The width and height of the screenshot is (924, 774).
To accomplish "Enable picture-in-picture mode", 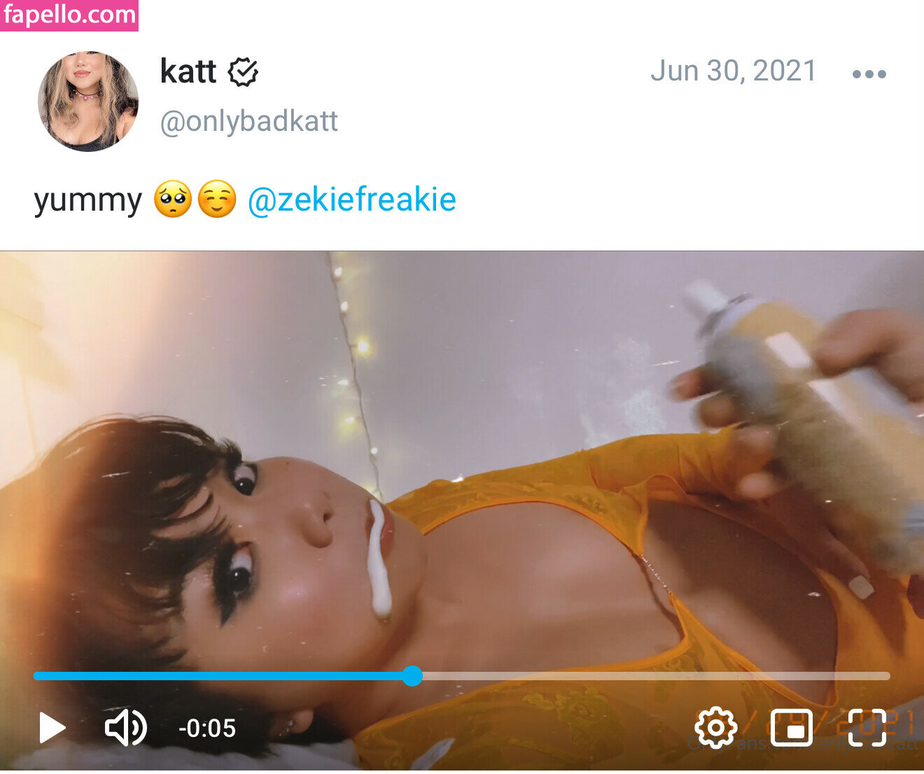I will [x=791, y=728].
